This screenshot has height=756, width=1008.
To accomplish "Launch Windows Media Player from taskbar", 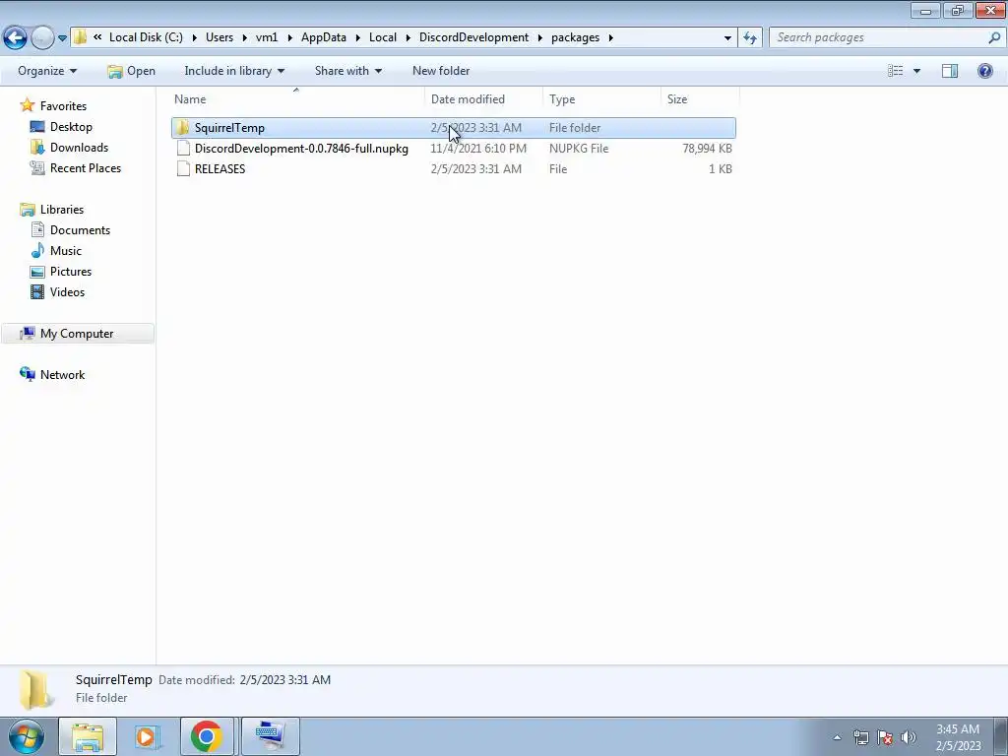I will [147, 736].
